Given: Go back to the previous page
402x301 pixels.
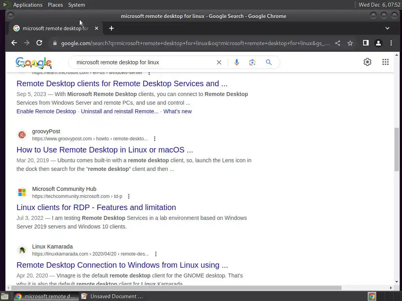Looking at the screenshot, I should (x=14, y=43).
